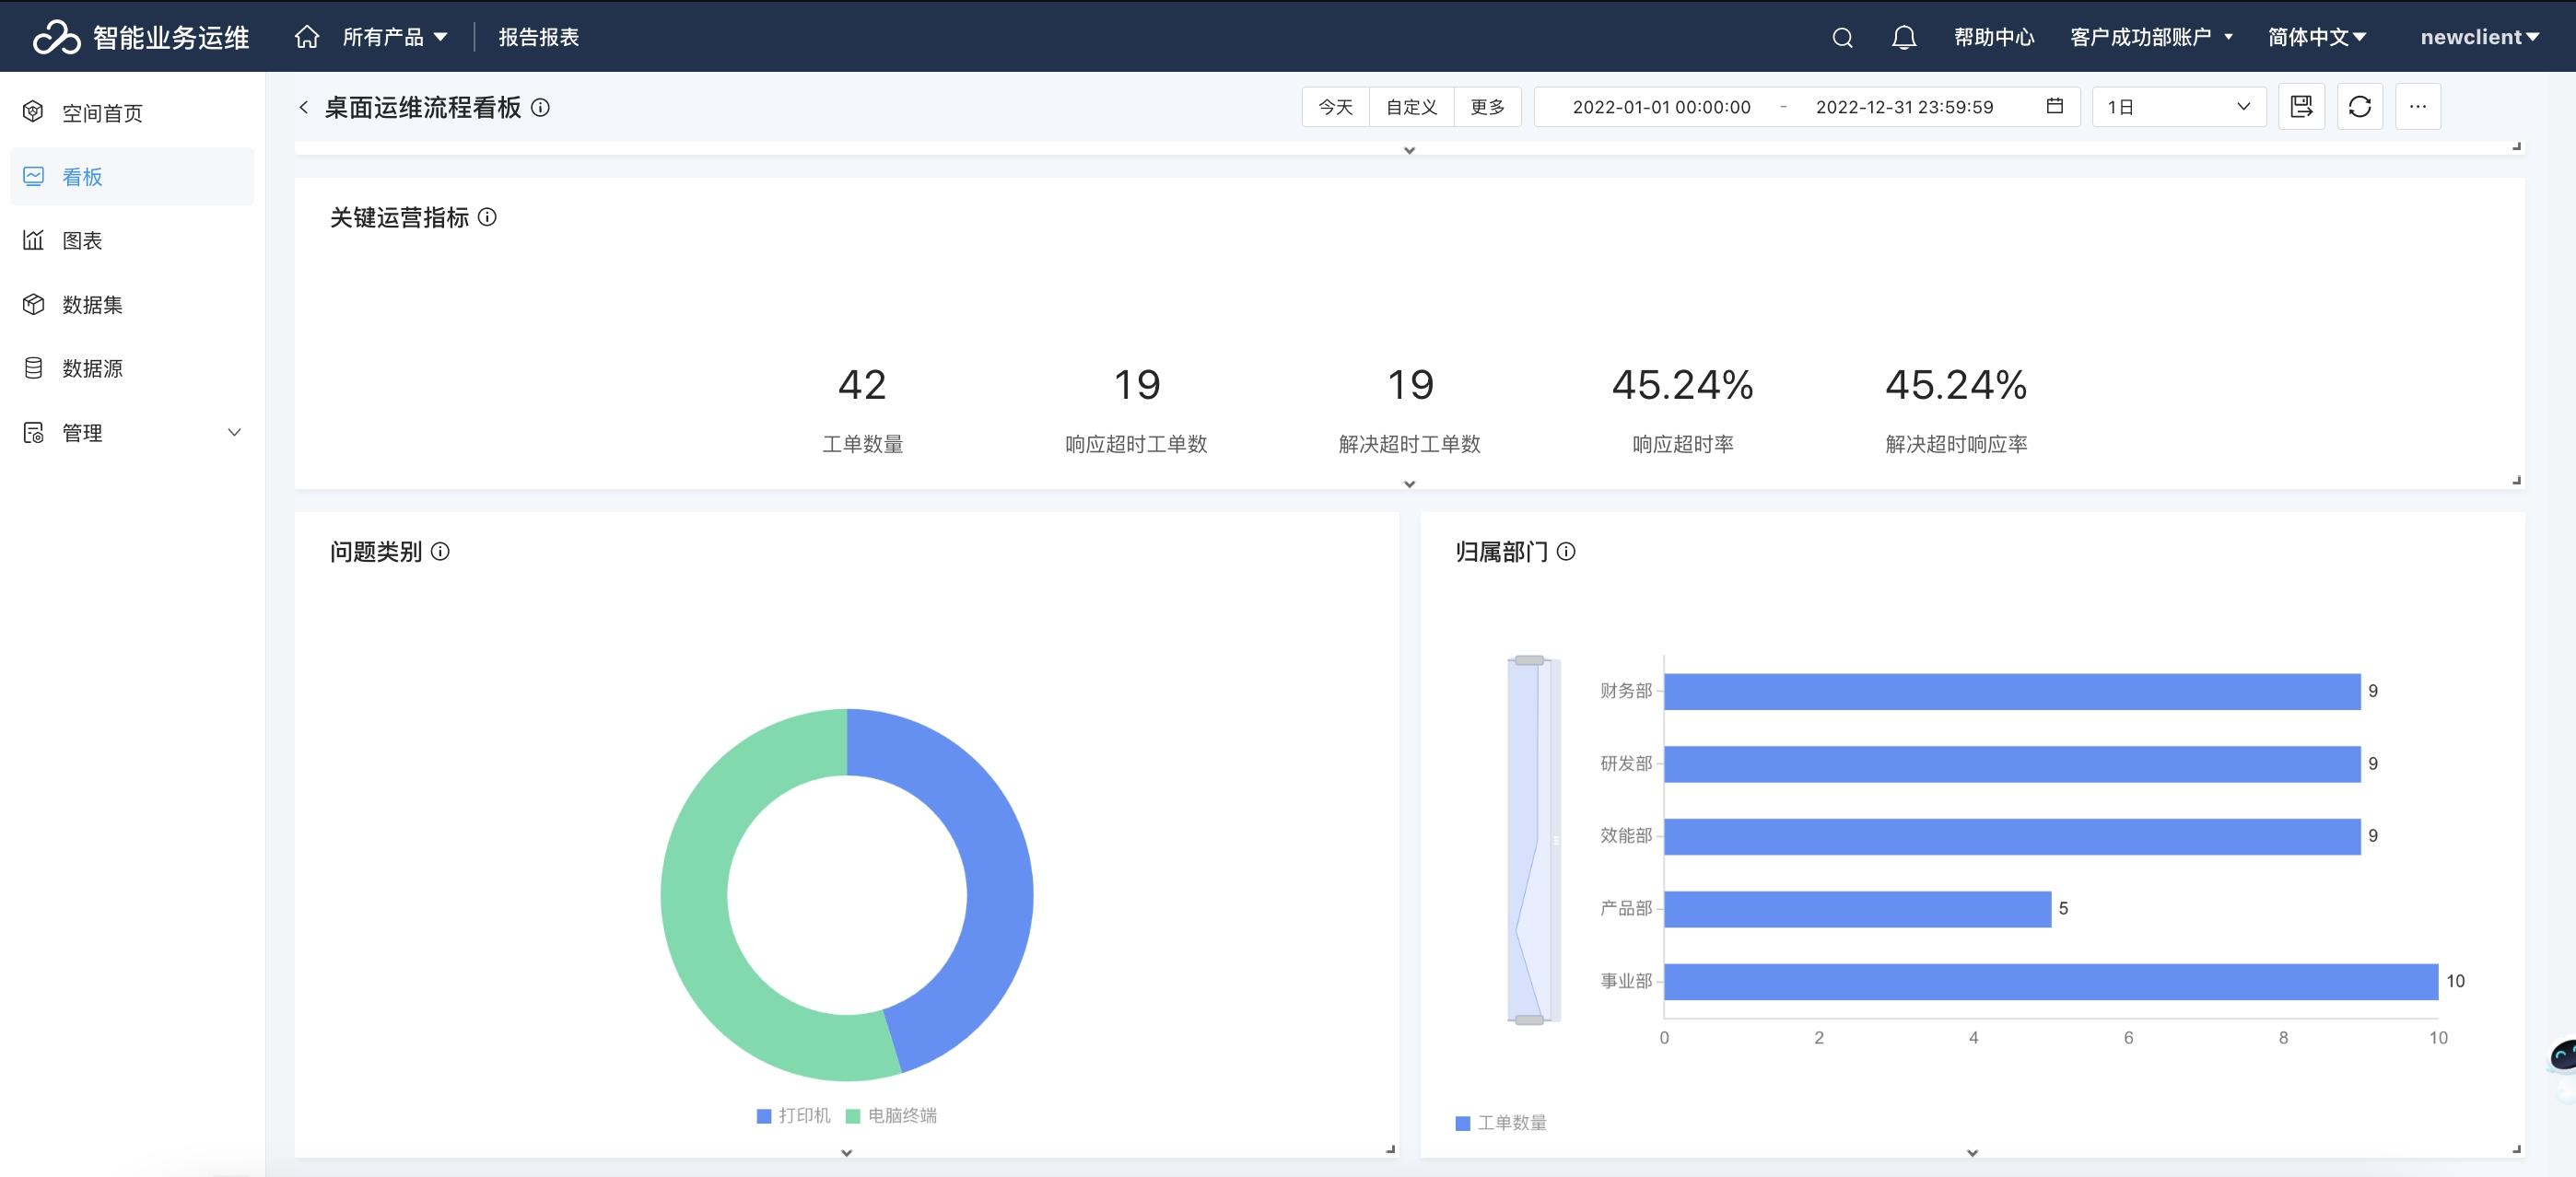2576x1177 pixels.
Task: Click the cloud logo in header
Action: (56, 37)
